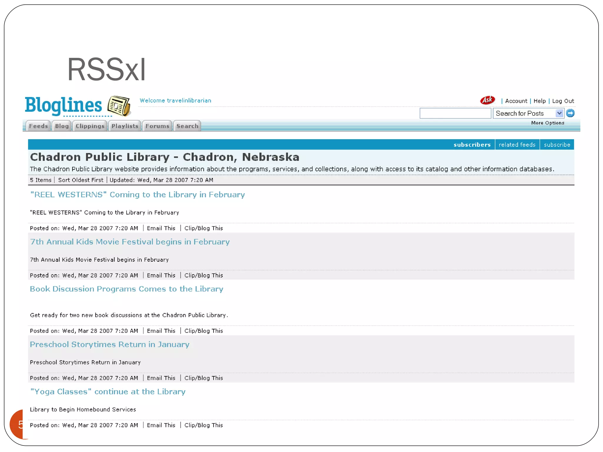The height and width of the screenshot is (452, 603).
Task: Open the Account link
Action: point(516,101)
